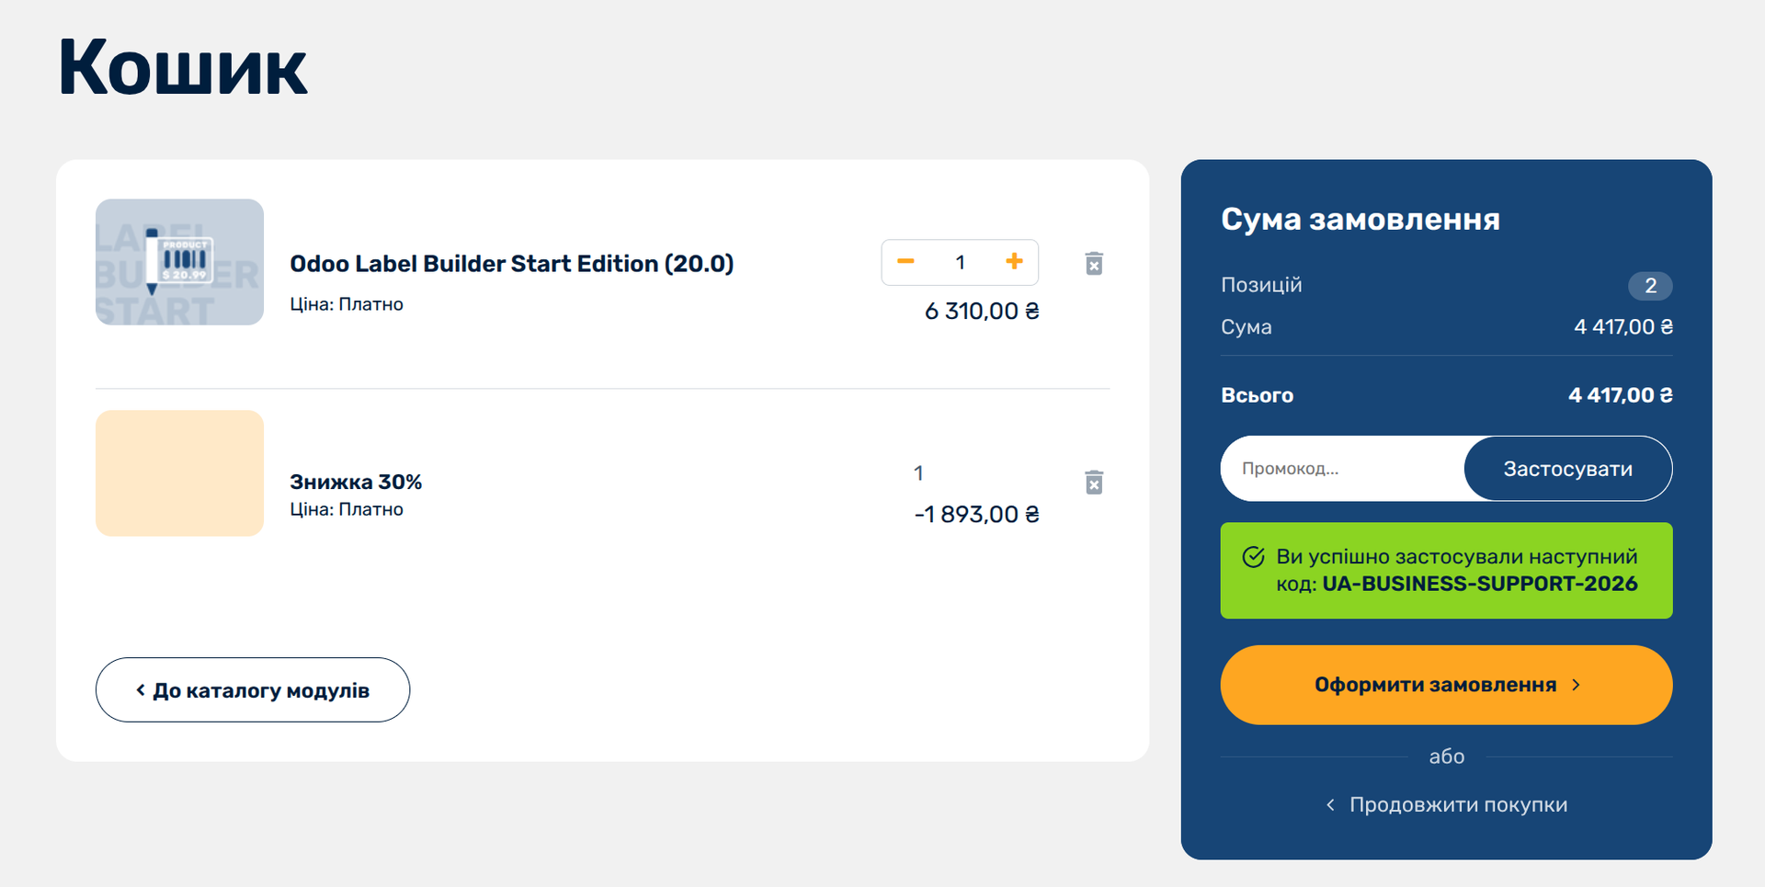Click the success checkmark icon in green notice
The height and width of the screenshot is (887, 1765).
tap(1253, 557)
